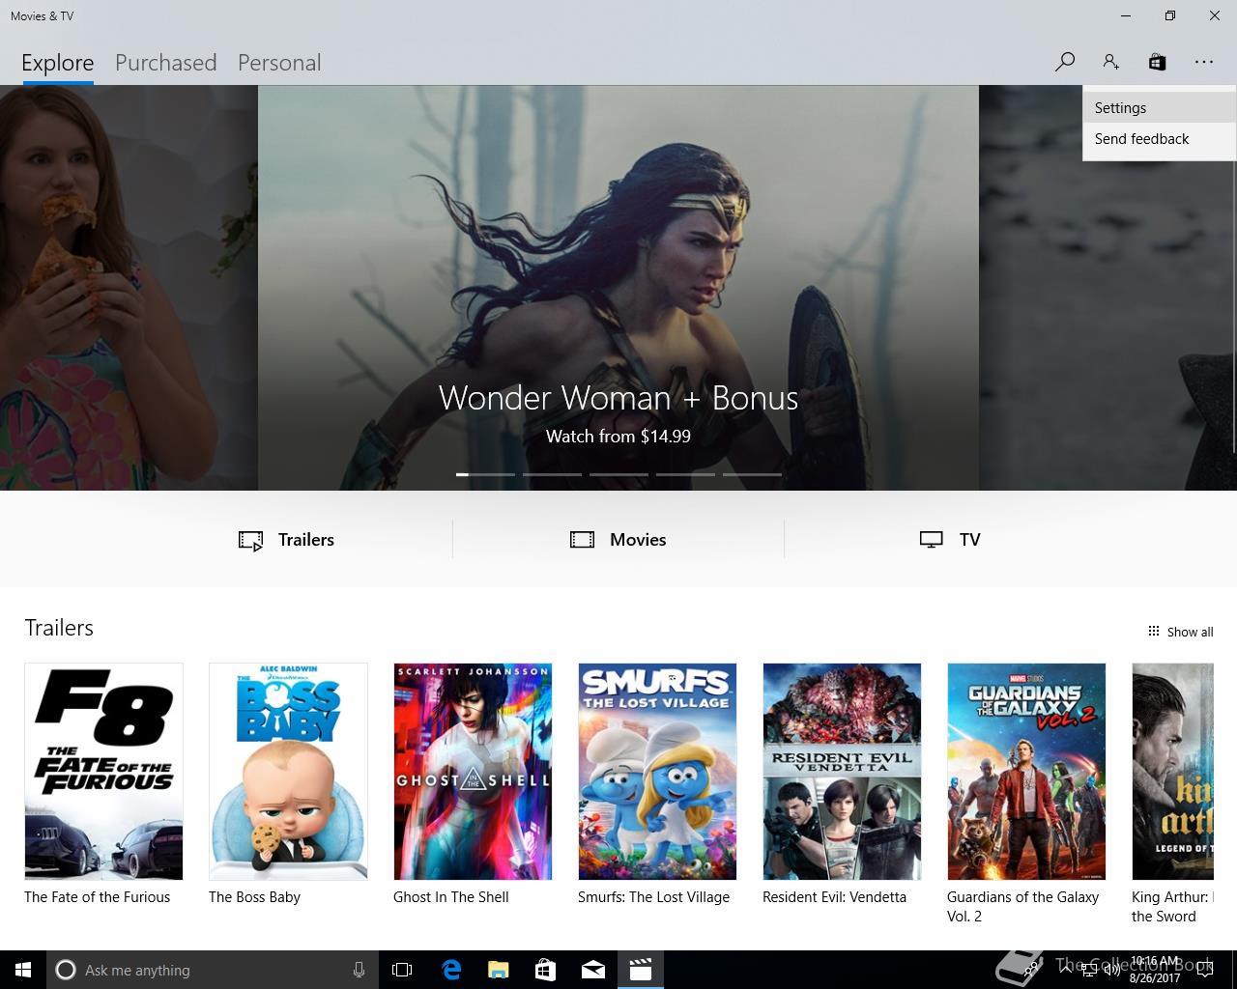Click the account sign-in icon
1237x989 pixels.
[1110, 62]
